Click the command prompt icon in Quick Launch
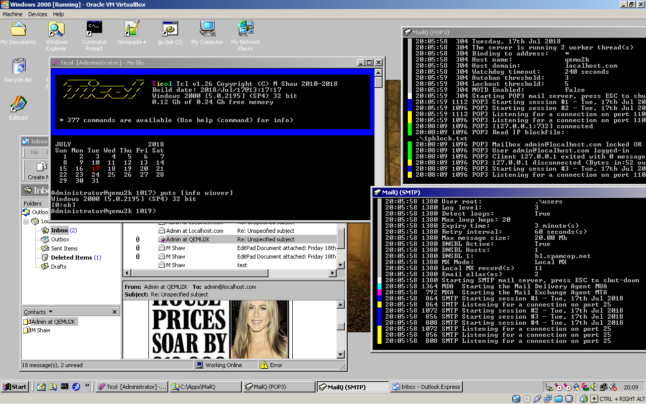Viewport: 646px width, 404px height. pos(65,387)
